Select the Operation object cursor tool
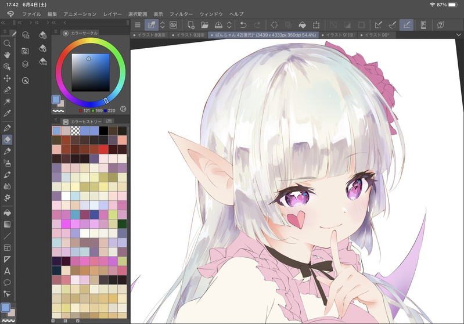Viewport: 464px width, 324px height. point(7,67)
